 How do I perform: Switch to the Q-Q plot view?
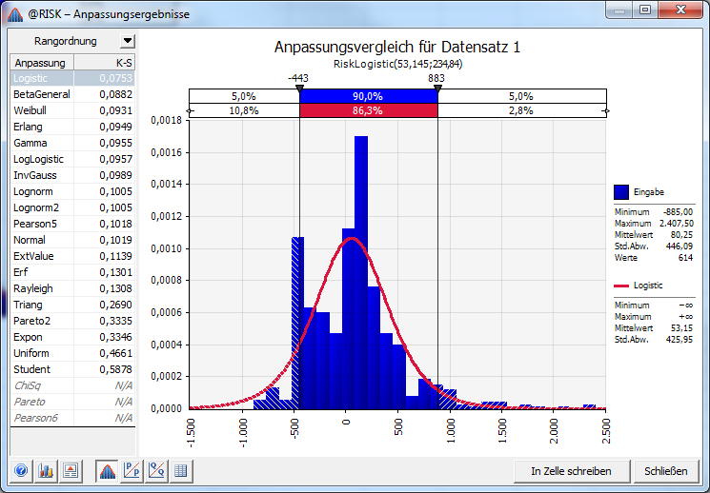click(156, 471)
